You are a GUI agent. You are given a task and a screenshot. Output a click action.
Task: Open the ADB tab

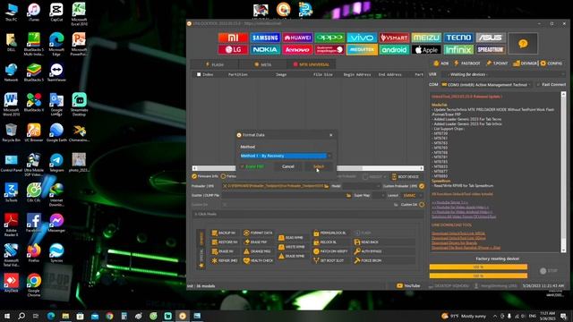click(x=441, y=64)
